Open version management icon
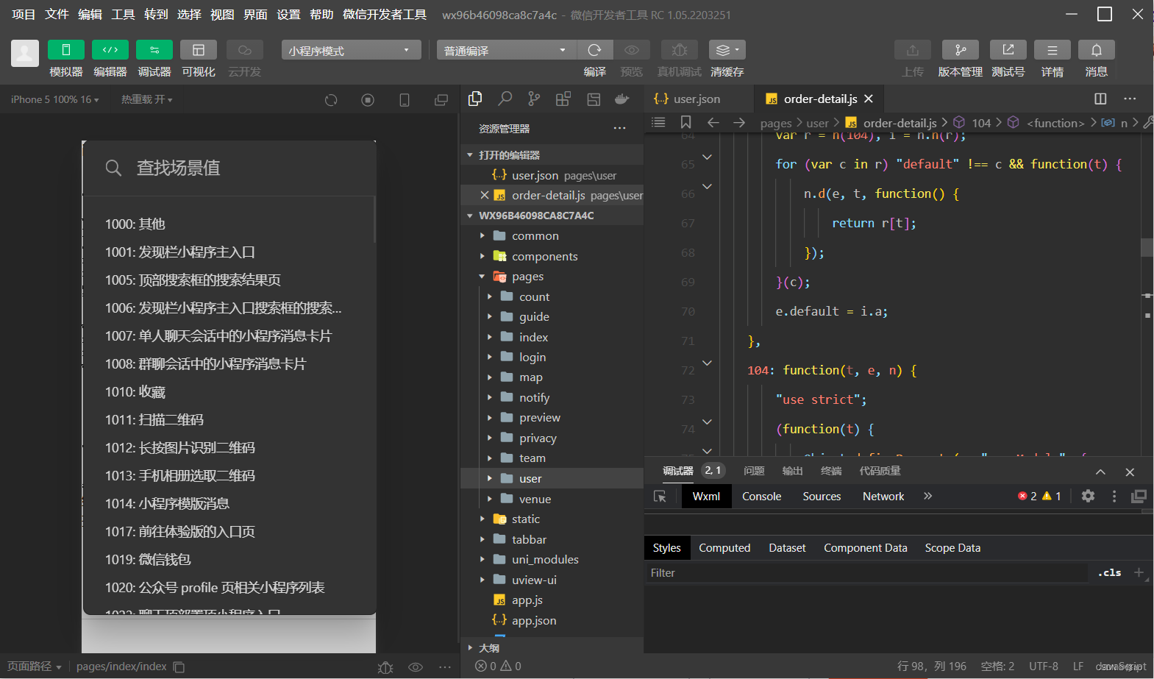The height and width of the screenshot is (679, 1154). tap(961, 49)
